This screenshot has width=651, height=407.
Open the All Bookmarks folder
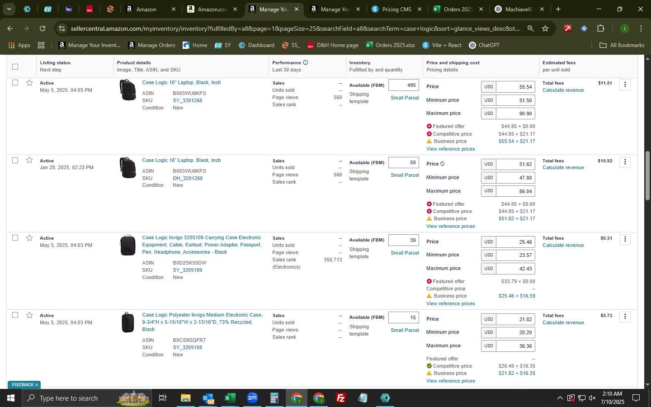click(622, 45)
